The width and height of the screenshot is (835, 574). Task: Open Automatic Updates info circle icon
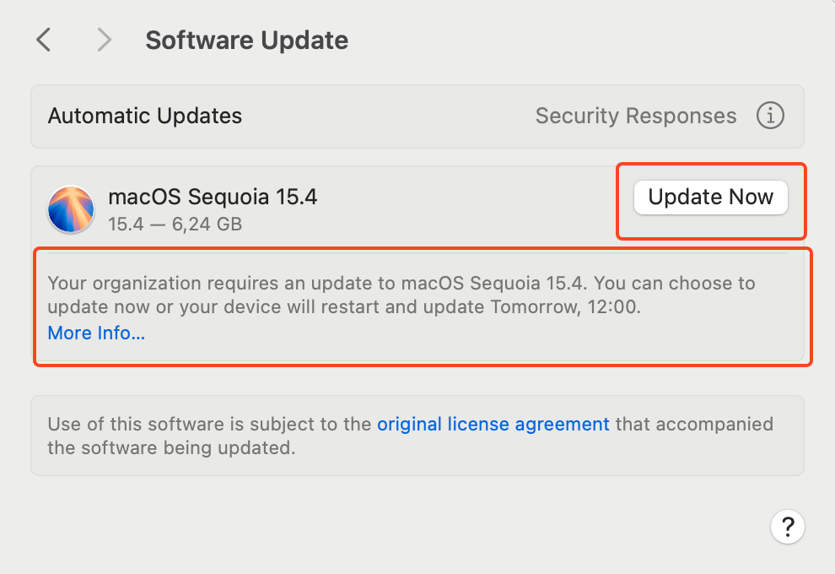770,116
